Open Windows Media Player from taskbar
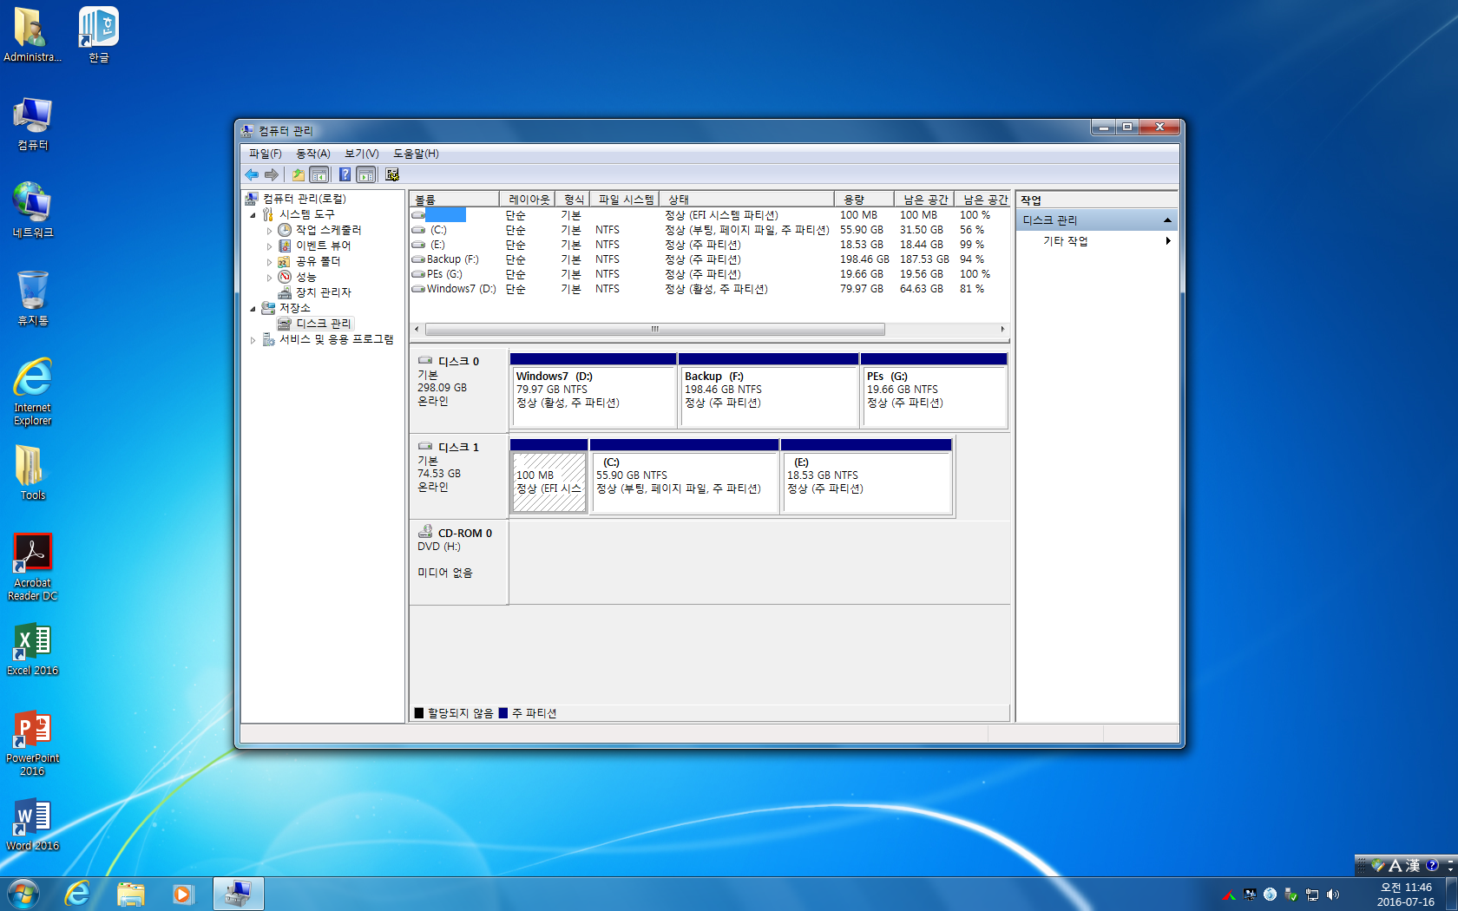The image size is (1458, 911). pyautogui.click(x=183, y=894)
